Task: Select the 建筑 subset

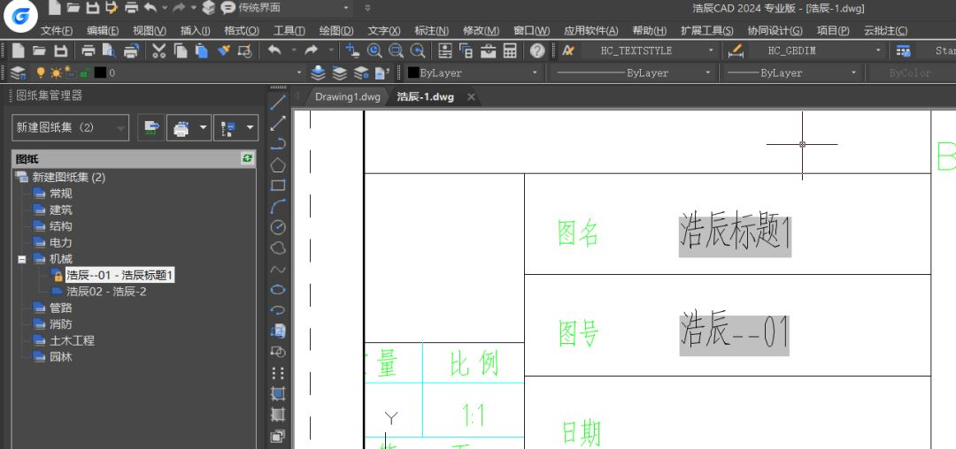Action: click(60, 209)
